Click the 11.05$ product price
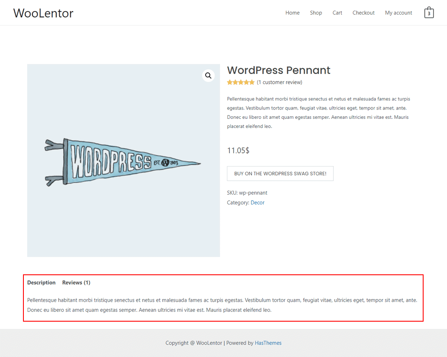This screenshot has width=447, height=357. pyautogui.click(x=238, y=150)
